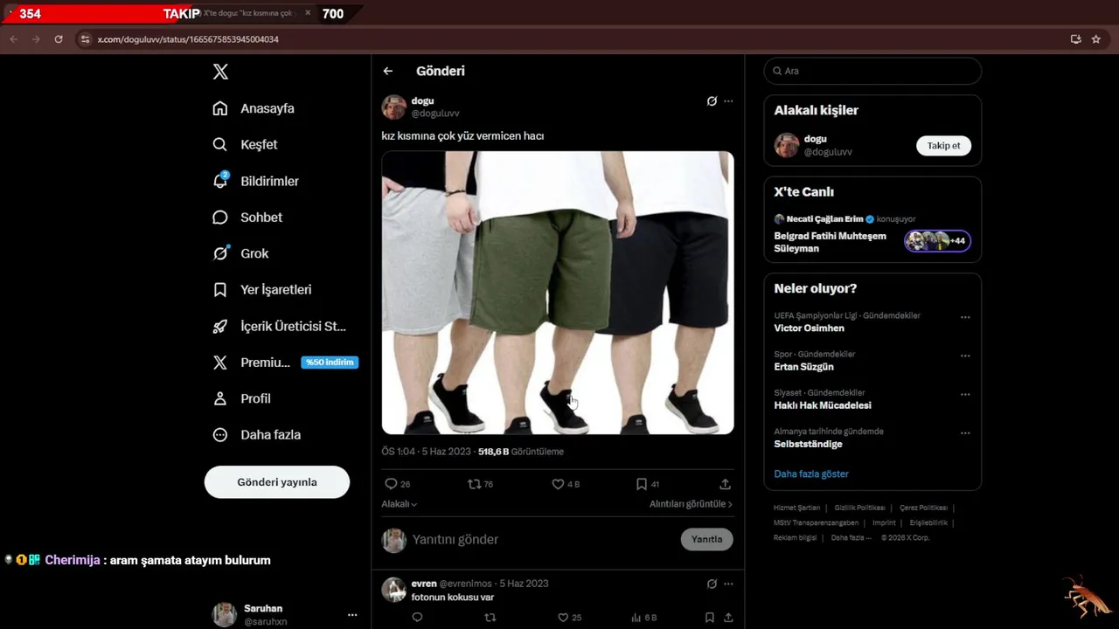Click the %50 indirim badge
The height and width of the screenshot is (629, 1119).
click(x=330, y=363)
